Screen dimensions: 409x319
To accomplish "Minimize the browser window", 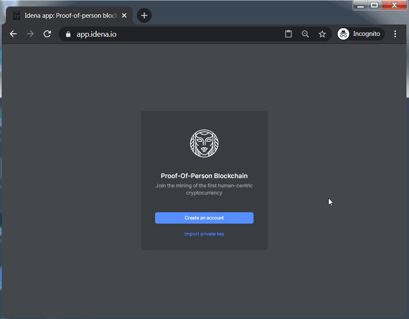I will click(x=360, y=5).
